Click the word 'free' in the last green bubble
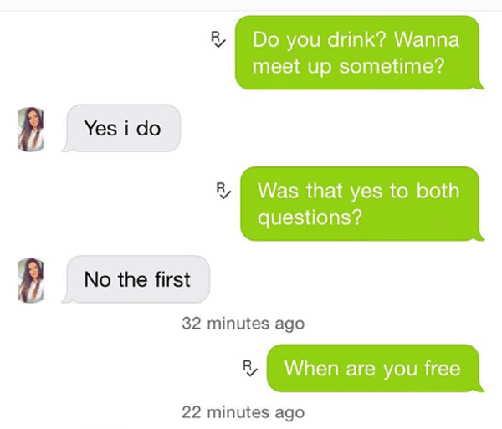The height and width of the screenshot is (429, 502). coord(443,368)
